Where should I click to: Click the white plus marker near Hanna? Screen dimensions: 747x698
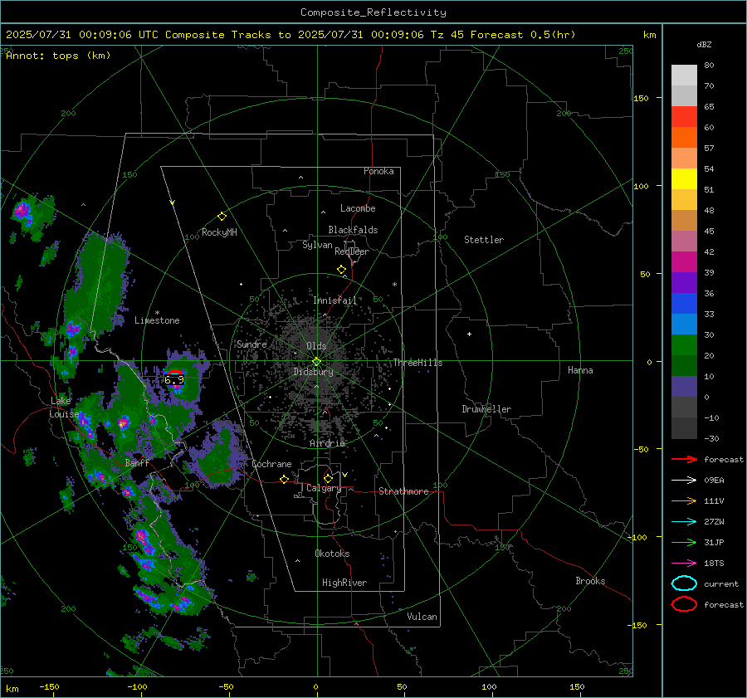[469, 334]
